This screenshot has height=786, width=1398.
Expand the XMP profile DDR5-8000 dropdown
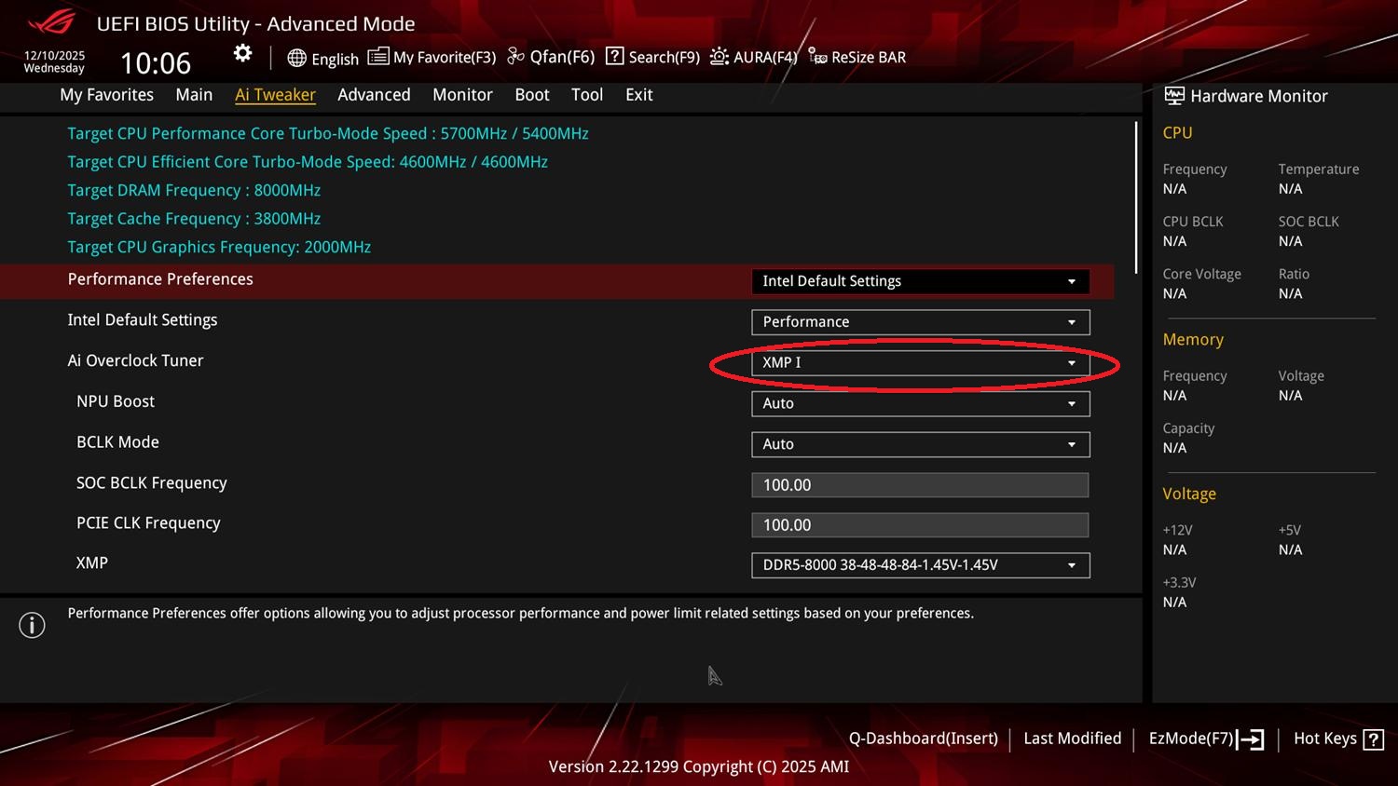tap(920, 565)
